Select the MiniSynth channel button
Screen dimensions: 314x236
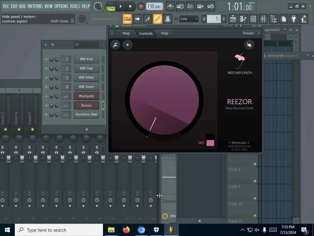click(x=86, y=96)
